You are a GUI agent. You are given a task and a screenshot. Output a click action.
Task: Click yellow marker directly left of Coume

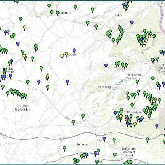pyautogui.click(x=66, y=54)
